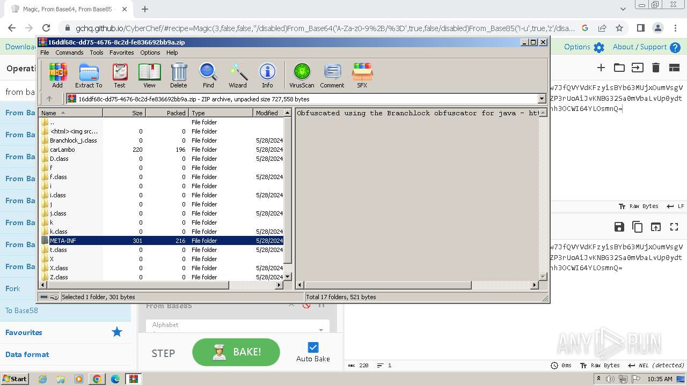Open the Find magnifier tool
Image resolution: width=687 pixels, height=386 pixels.
click(208, 76)
